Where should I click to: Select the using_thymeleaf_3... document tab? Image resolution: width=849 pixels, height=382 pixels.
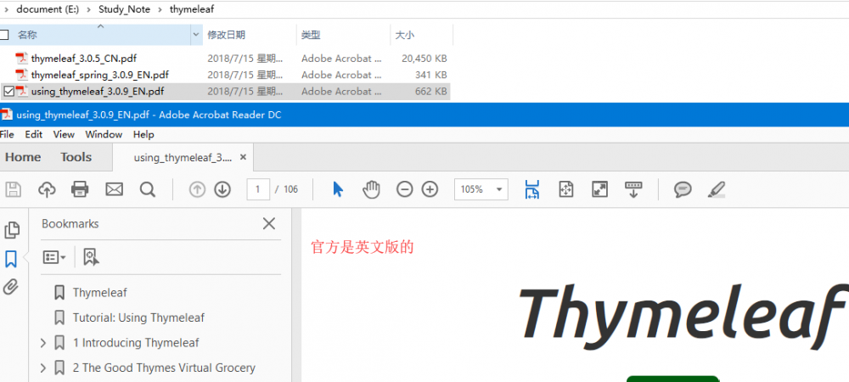pos(183,157)
